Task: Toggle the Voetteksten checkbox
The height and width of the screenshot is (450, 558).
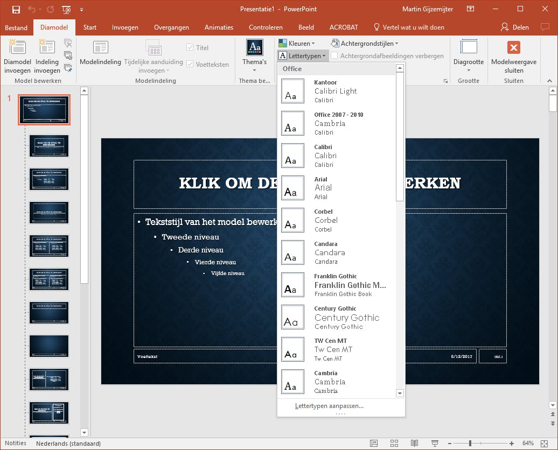Action: pyautogui.click(x=190, y=64)
